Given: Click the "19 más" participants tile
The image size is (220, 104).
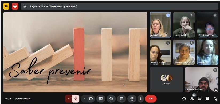Looking at the screenshot, I should [x=166, y=80].
